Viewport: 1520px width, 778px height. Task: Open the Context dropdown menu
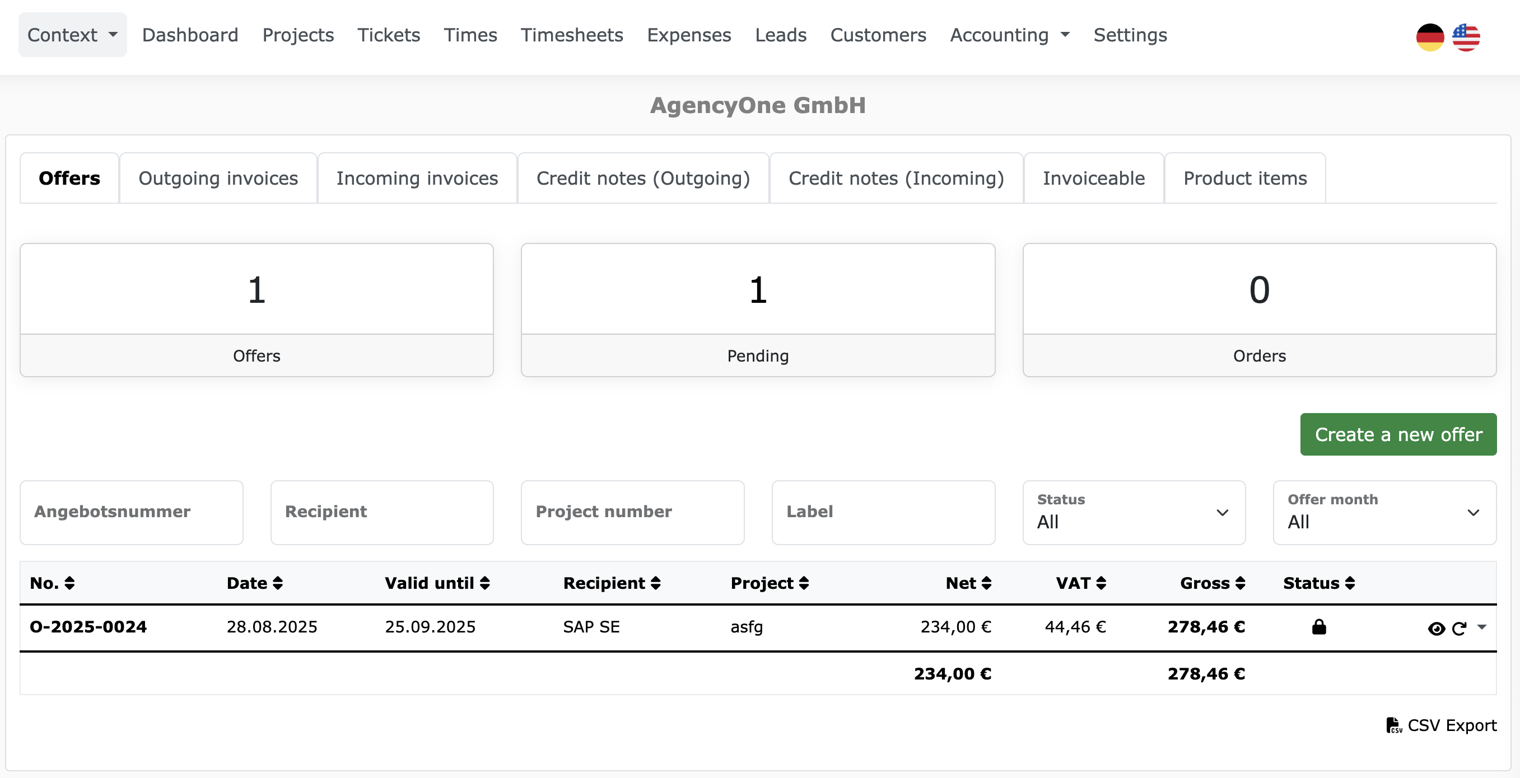(72, 35)
